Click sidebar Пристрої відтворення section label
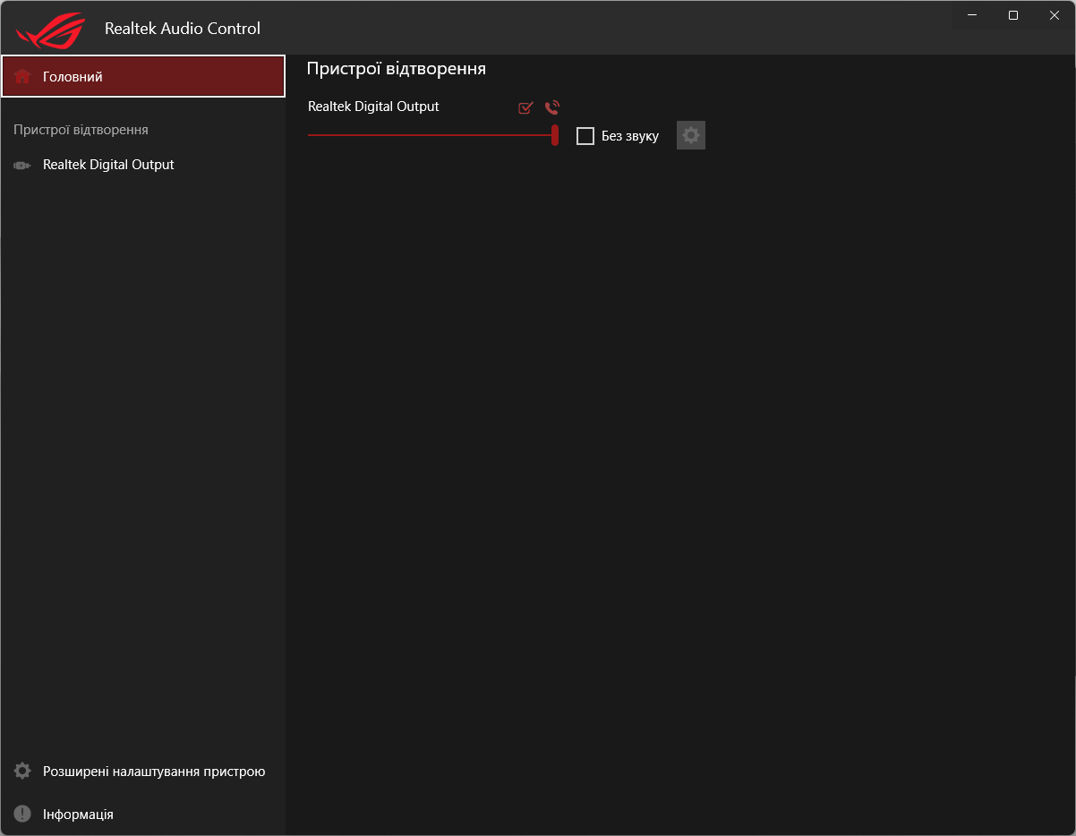 tap(81, 130)
